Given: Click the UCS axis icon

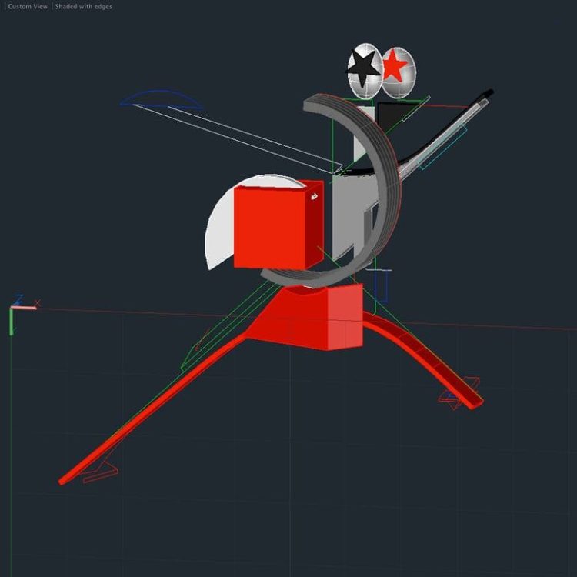Looking at the screenshot, I should 17,308.
